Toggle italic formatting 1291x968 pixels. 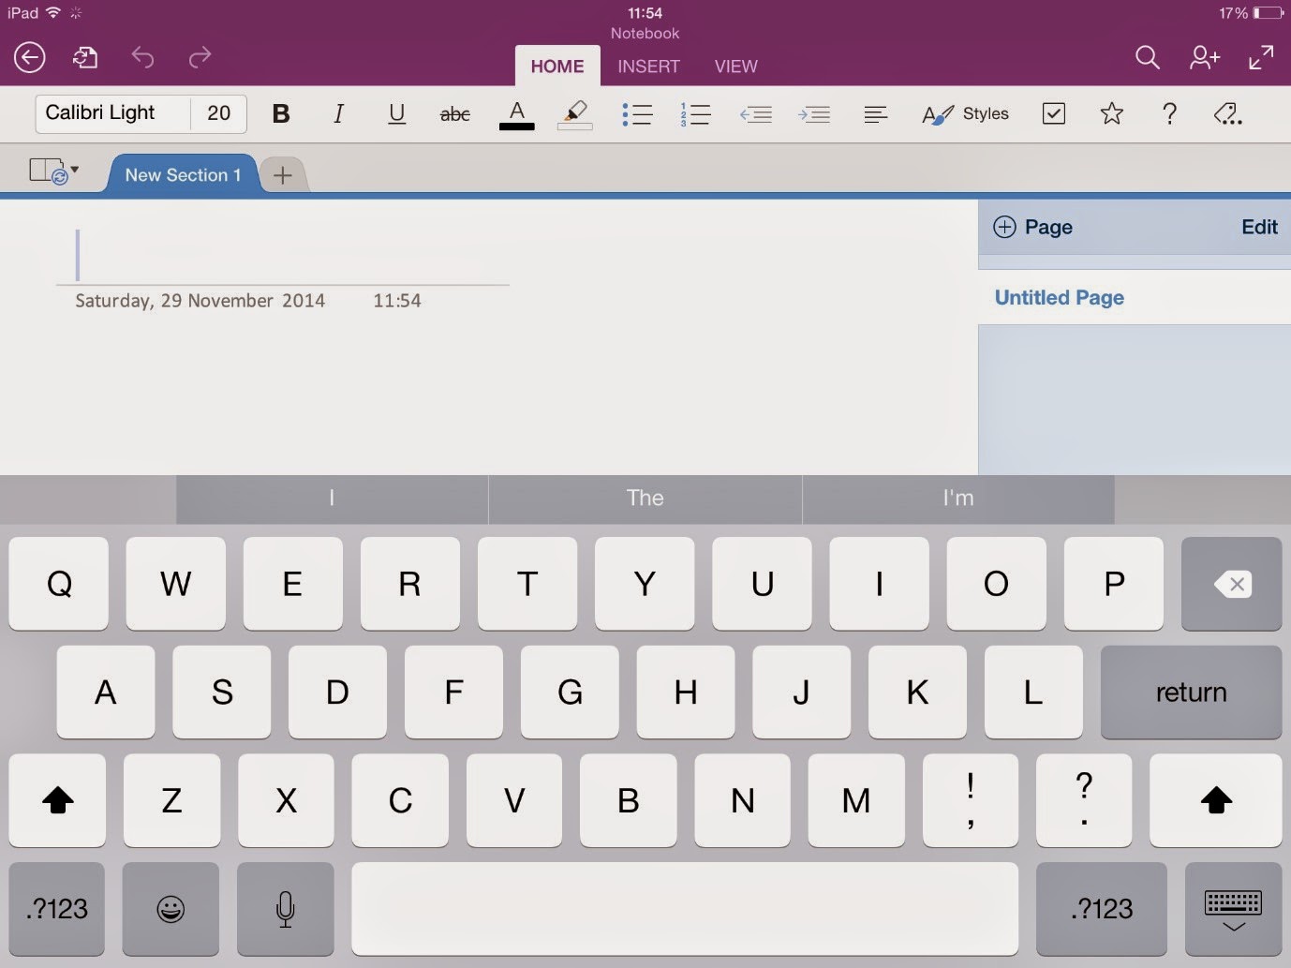pos(338,114)
